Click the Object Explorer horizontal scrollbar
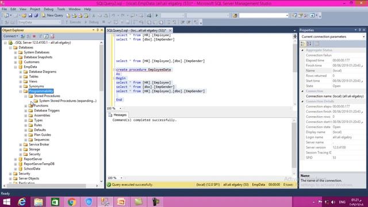This screenshot has width=368, height=207. 47,186
